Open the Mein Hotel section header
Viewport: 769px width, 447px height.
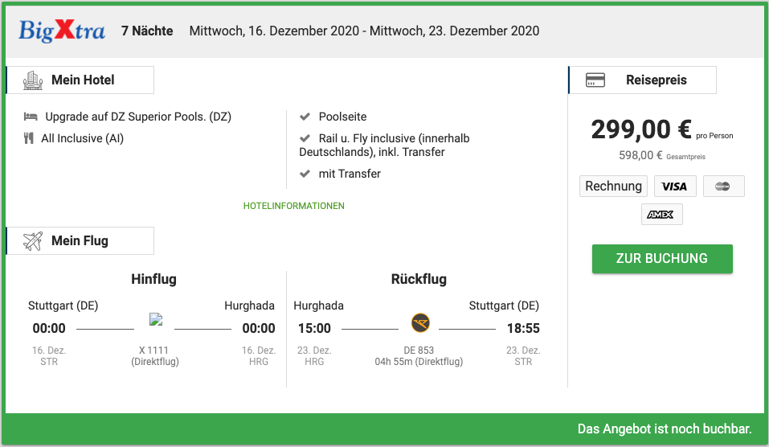pyautogui.click(x=82, y=80)
